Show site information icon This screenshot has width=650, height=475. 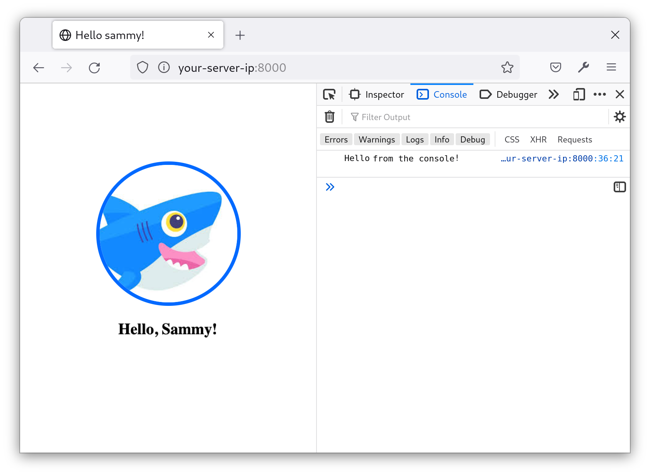coord(164,68)
